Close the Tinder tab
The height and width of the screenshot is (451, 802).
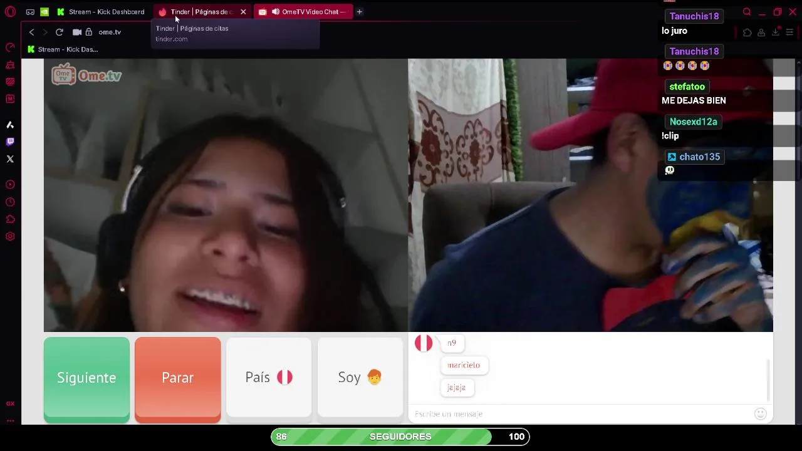click(x=243, y=12)
